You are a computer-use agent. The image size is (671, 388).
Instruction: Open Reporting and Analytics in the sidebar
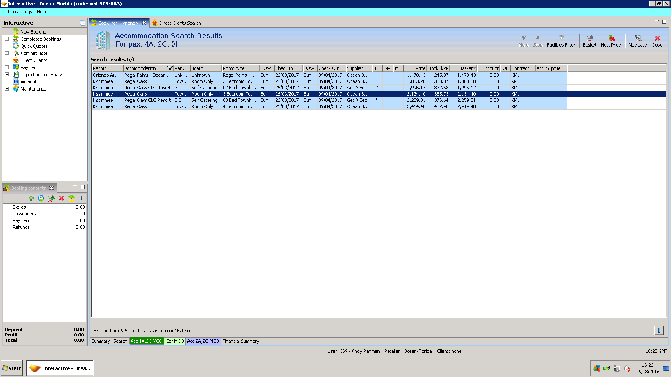(44, 75)
